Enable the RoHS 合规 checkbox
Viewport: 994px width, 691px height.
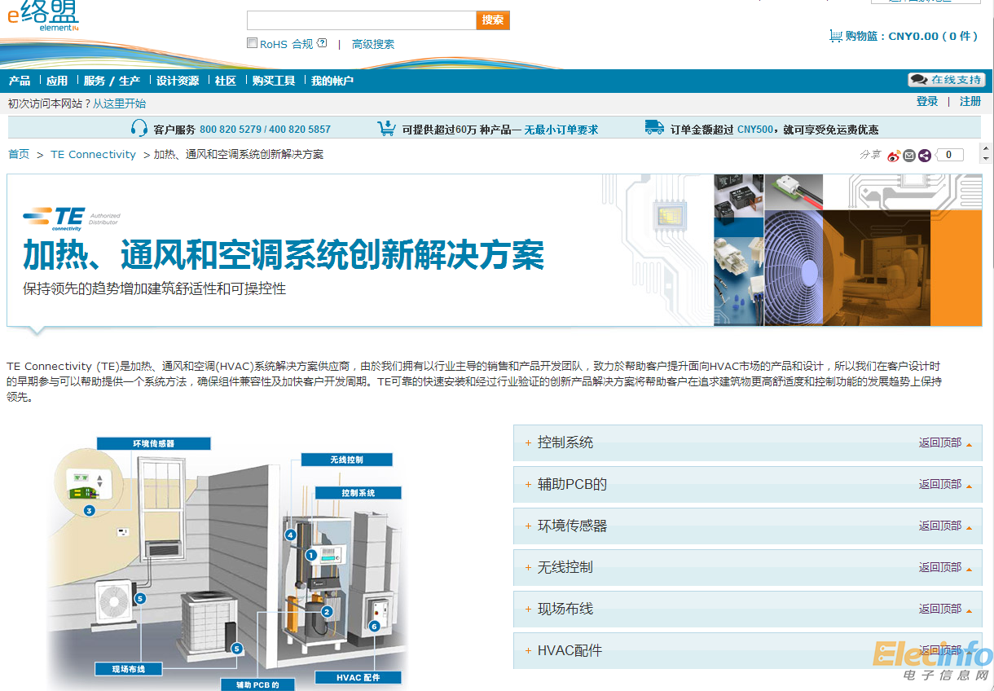point(253,43)
